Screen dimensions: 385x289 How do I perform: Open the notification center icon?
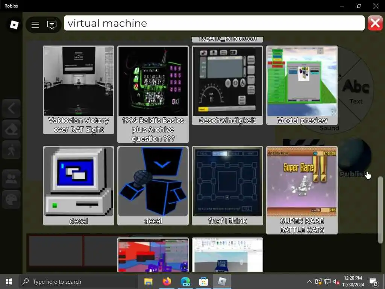point(374,282)
